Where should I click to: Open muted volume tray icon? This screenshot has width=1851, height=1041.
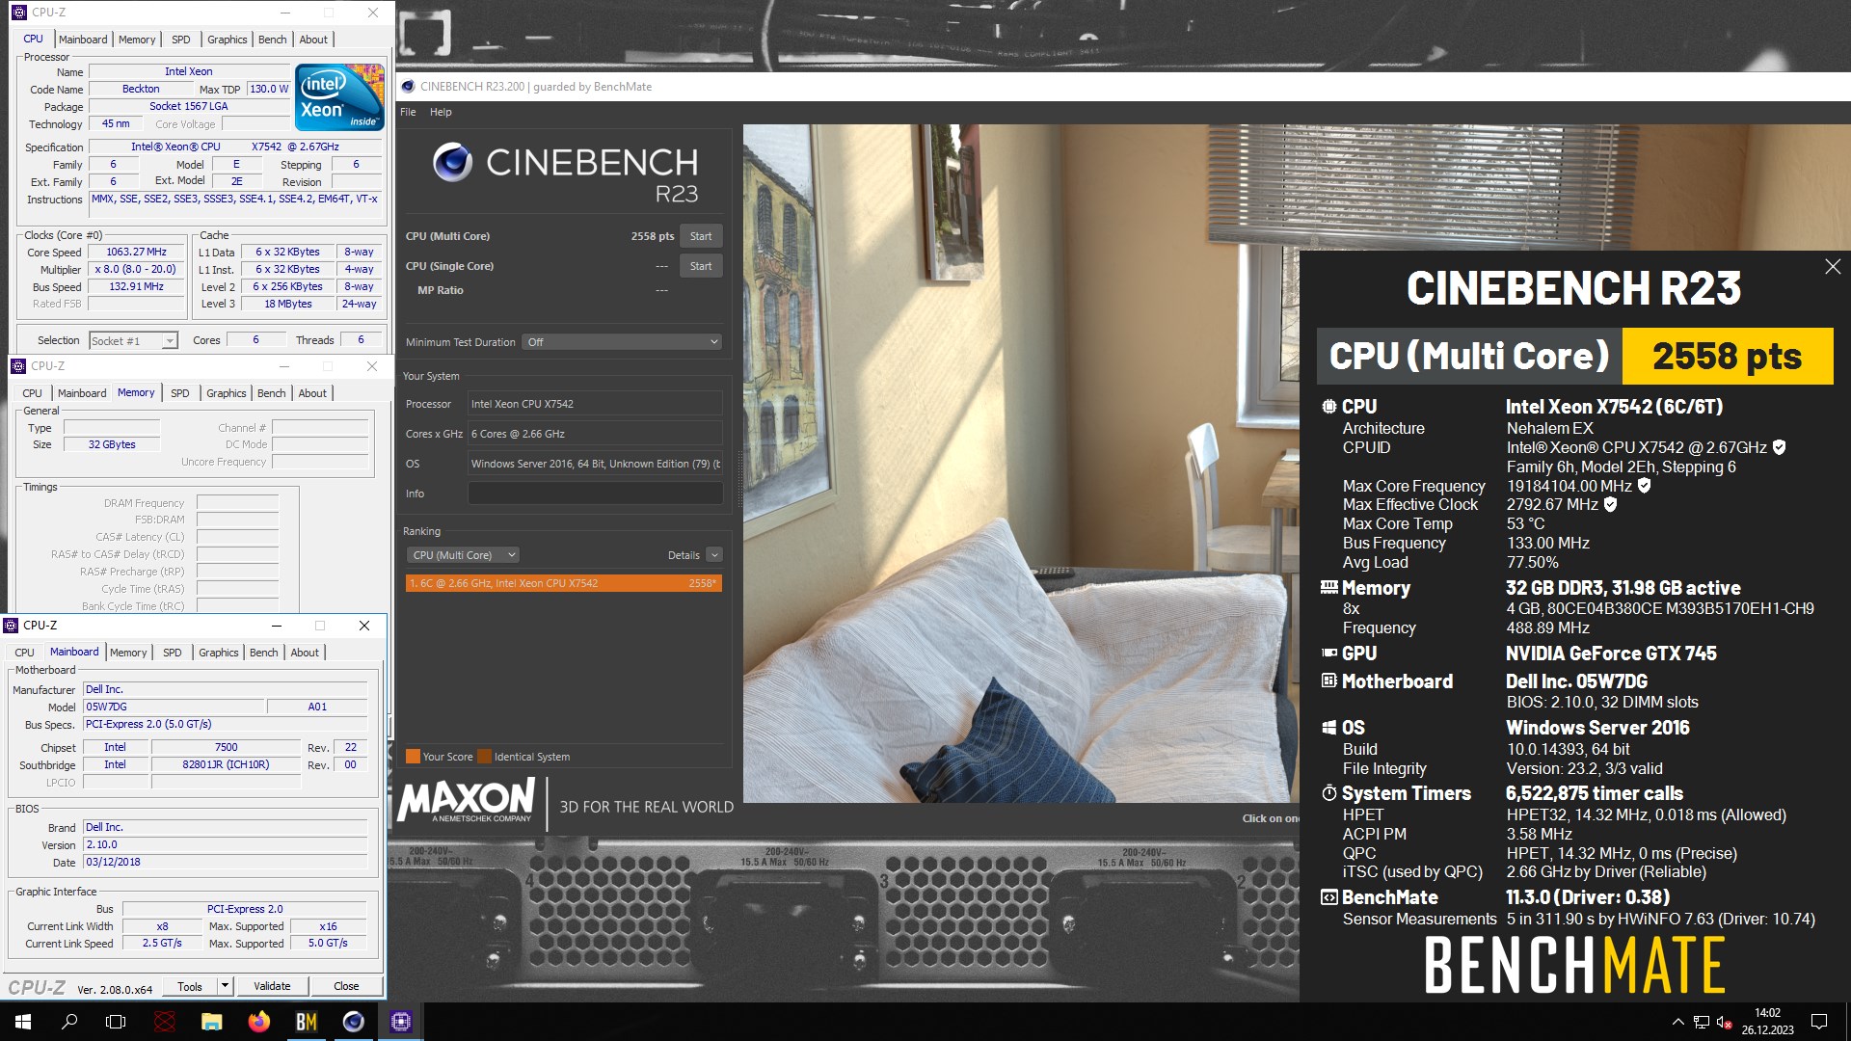1725,1022
